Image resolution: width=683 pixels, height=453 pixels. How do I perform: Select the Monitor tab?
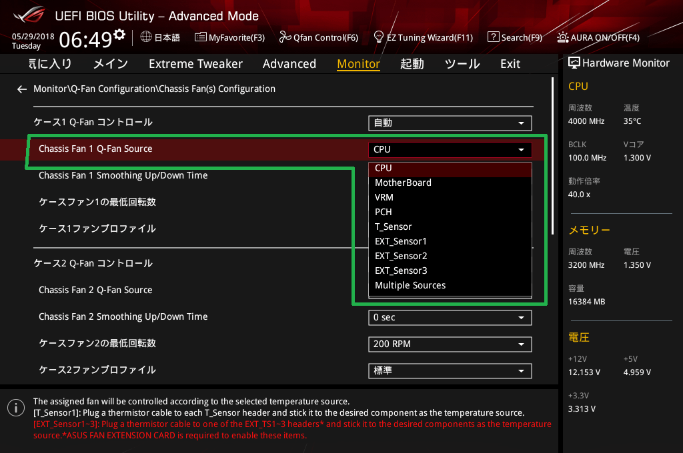tap(358, 64)
